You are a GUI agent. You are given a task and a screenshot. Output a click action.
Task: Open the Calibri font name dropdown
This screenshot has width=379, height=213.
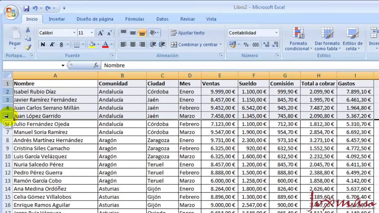[x=74, y=33]
